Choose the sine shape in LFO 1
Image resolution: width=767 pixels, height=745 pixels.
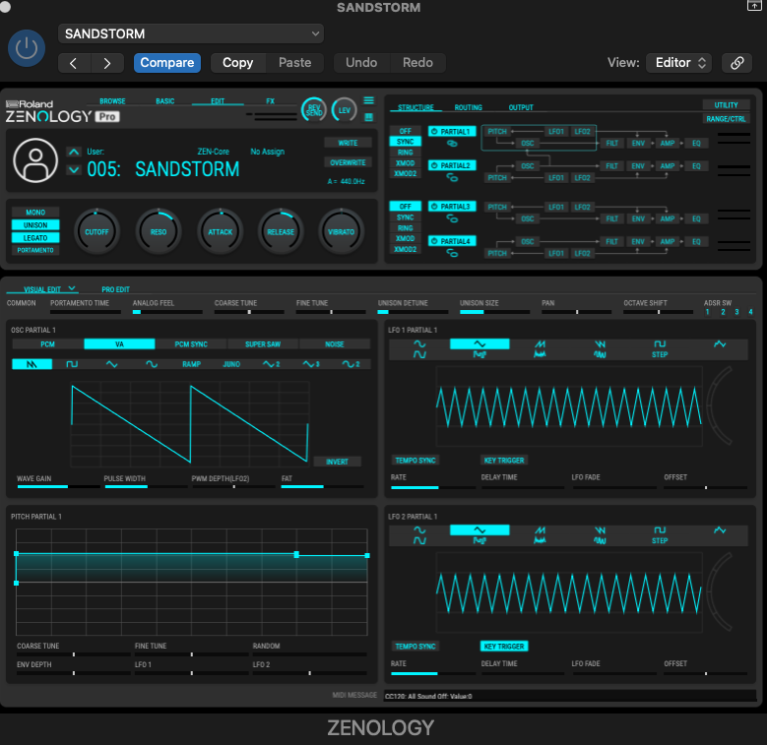pos(419,344)
